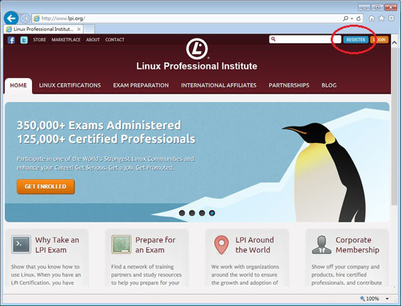Click the Corporate Membership person icon
Viewport: 401px width, 306px height.
(x=320, y=245)
